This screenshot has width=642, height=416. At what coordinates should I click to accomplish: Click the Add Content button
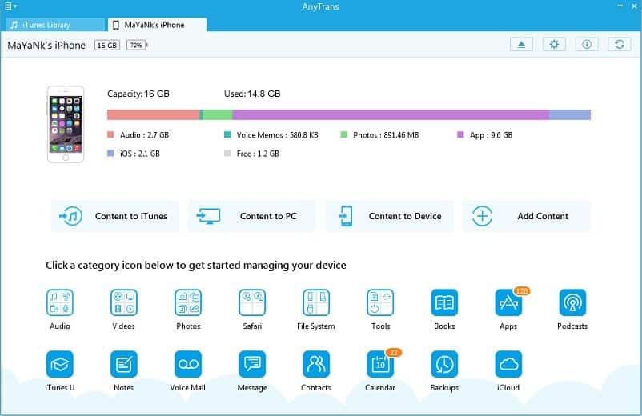(527, 216)
